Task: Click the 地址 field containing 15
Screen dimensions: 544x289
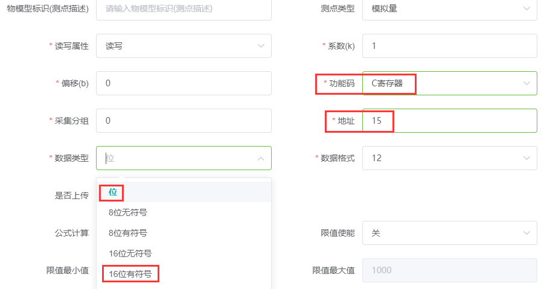Action: tap(450, 121)
